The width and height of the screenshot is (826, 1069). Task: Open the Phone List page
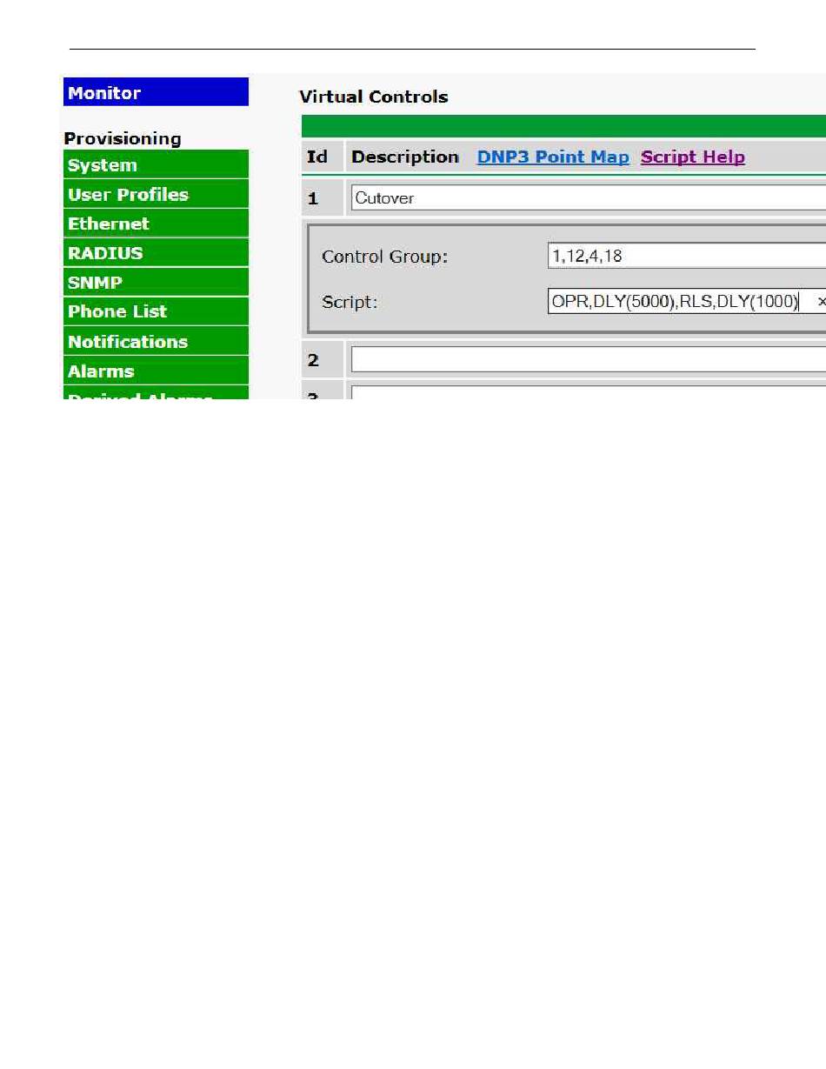(156, 311)
